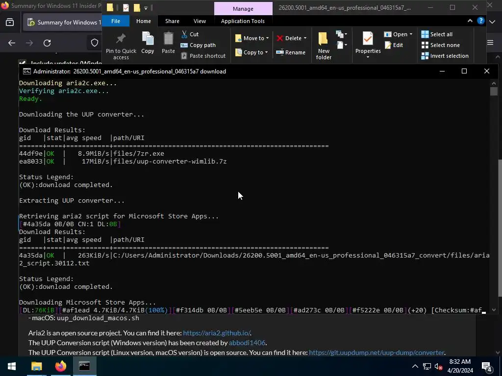Customize Quick Access Toolbar dropdown
502x376 pixels.
pyautogui.click(x=146, y=8)
